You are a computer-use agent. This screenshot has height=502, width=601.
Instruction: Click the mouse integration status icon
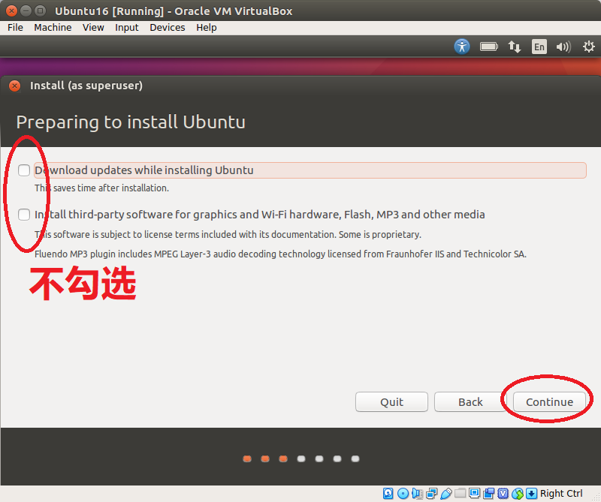coord(517,493)
